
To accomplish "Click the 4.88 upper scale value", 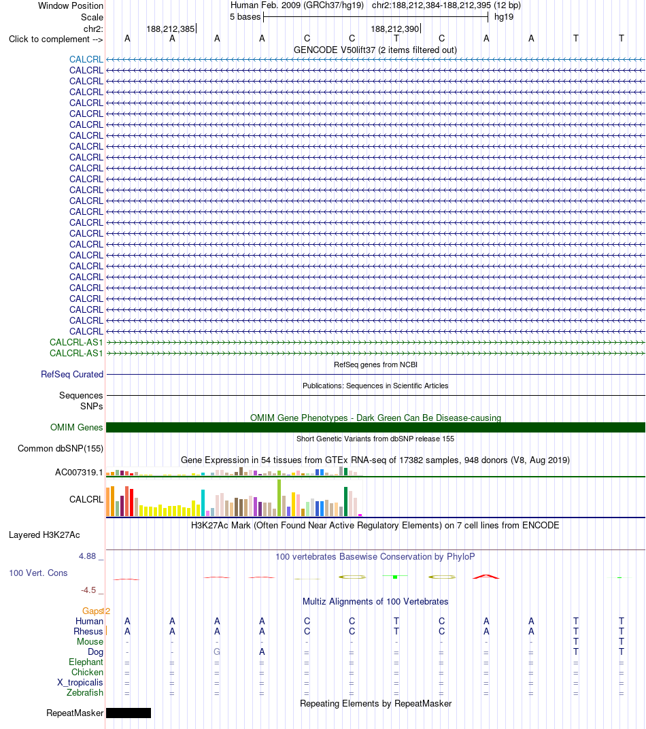I will click(x=87, y=556).
